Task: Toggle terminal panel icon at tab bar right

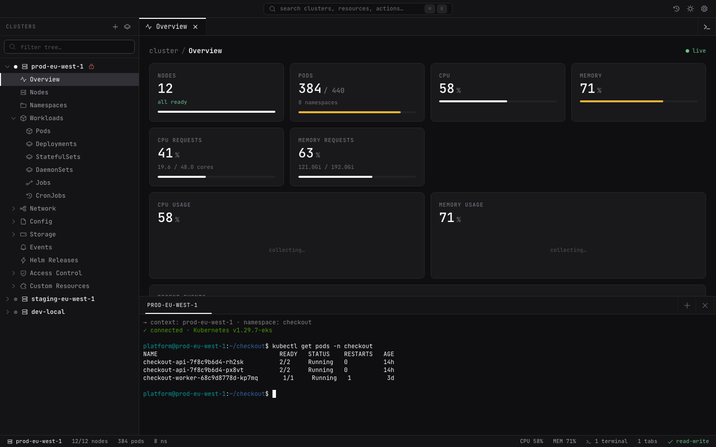Action: [707, 27]
